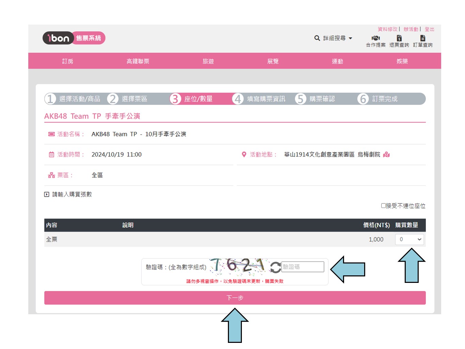The height and width of the screenshot is (349, 465).
Task: Refresh the captcha with the reload icon
Action: point(275,267)
